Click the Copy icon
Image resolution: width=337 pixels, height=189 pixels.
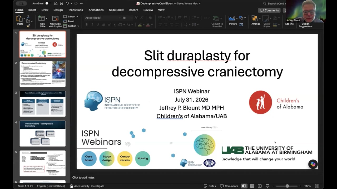coord(28,21)
